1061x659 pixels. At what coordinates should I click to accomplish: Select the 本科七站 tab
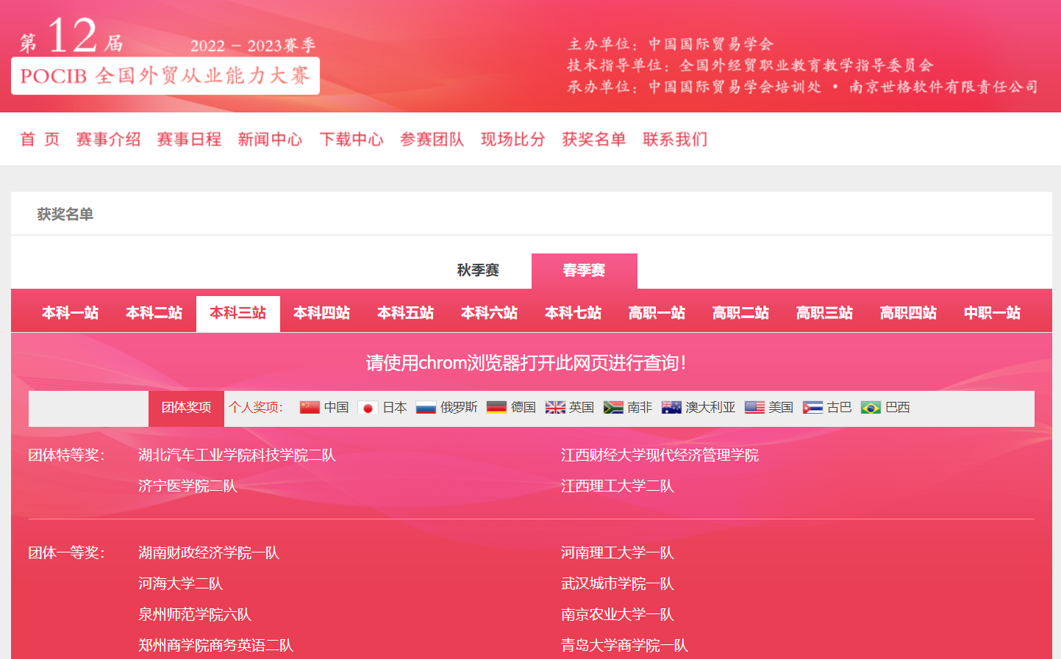click(x=574, y=313)
